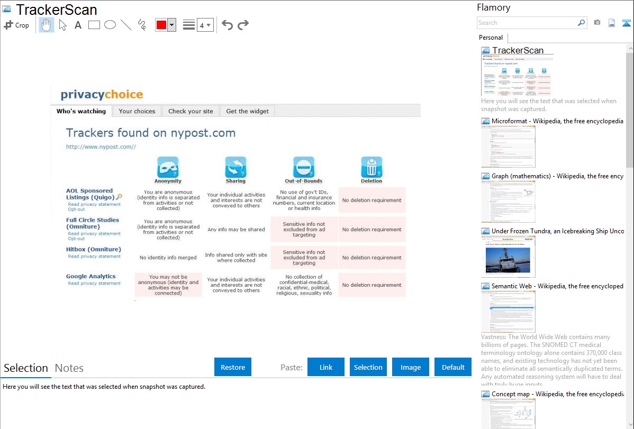Select the rectangle shape tool

pos(94,25)
